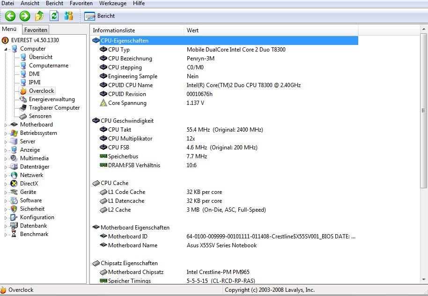Click the Windows flag Betriebssystem icon
The height and width of the screenshot is (296, 428).
click(14, 133)
